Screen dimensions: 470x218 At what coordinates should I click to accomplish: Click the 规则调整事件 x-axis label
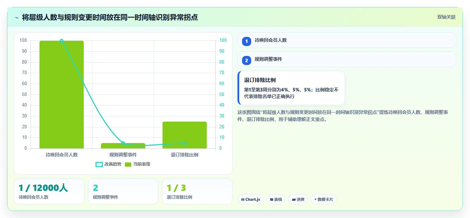(123, 155)
